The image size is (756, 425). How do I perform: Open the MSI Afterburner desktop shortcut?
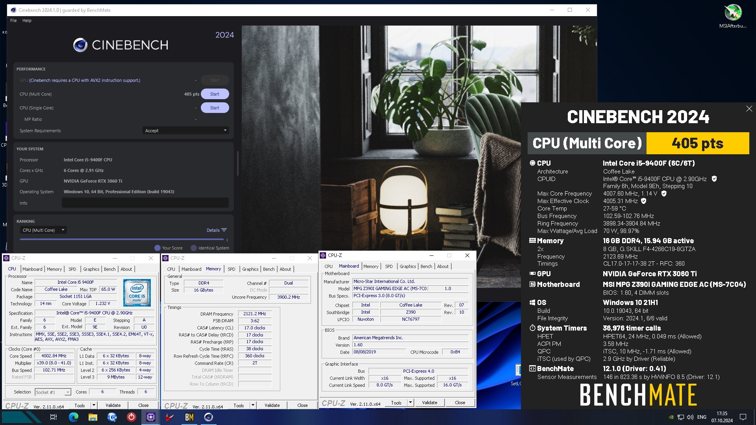click(x=733, y=16)
